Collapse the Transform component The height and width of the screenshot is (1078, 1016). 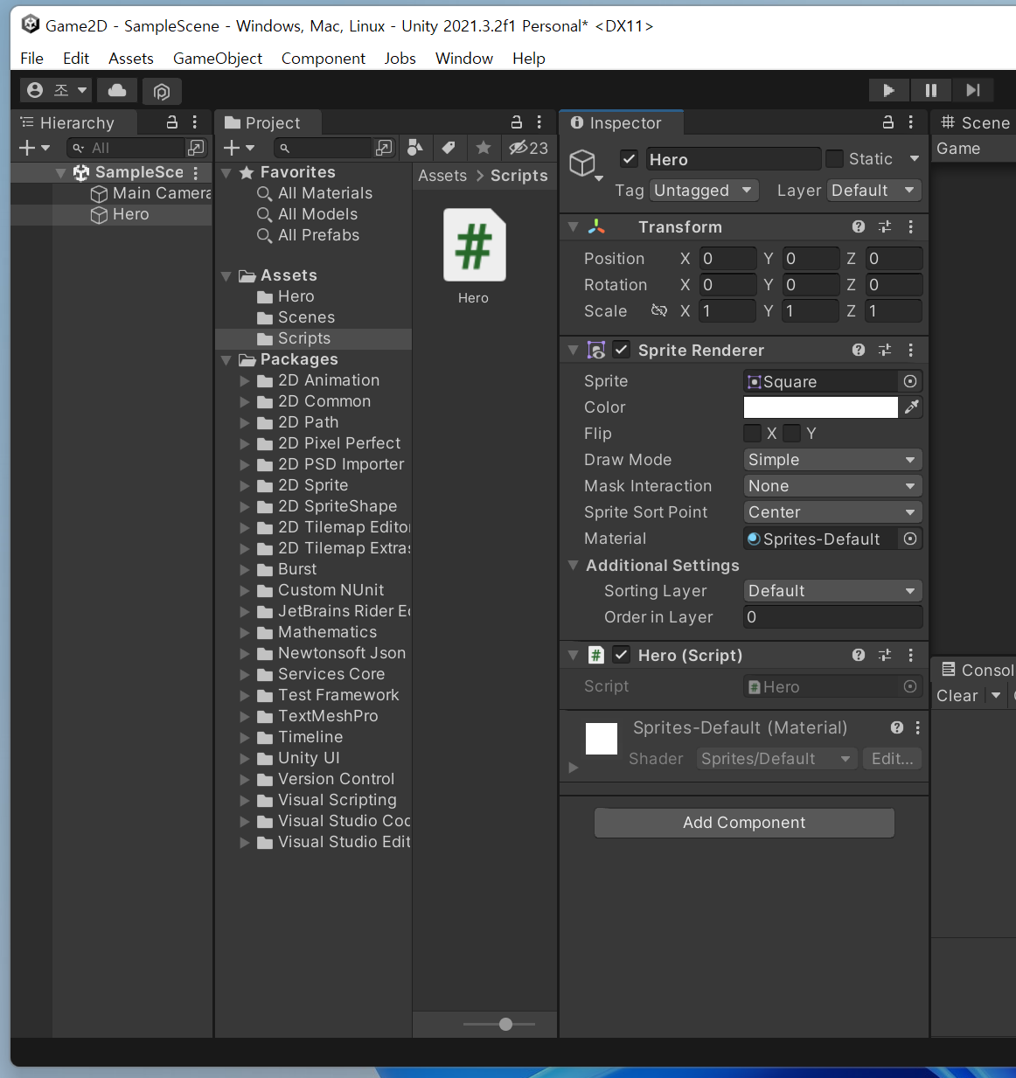pos(574,226)
